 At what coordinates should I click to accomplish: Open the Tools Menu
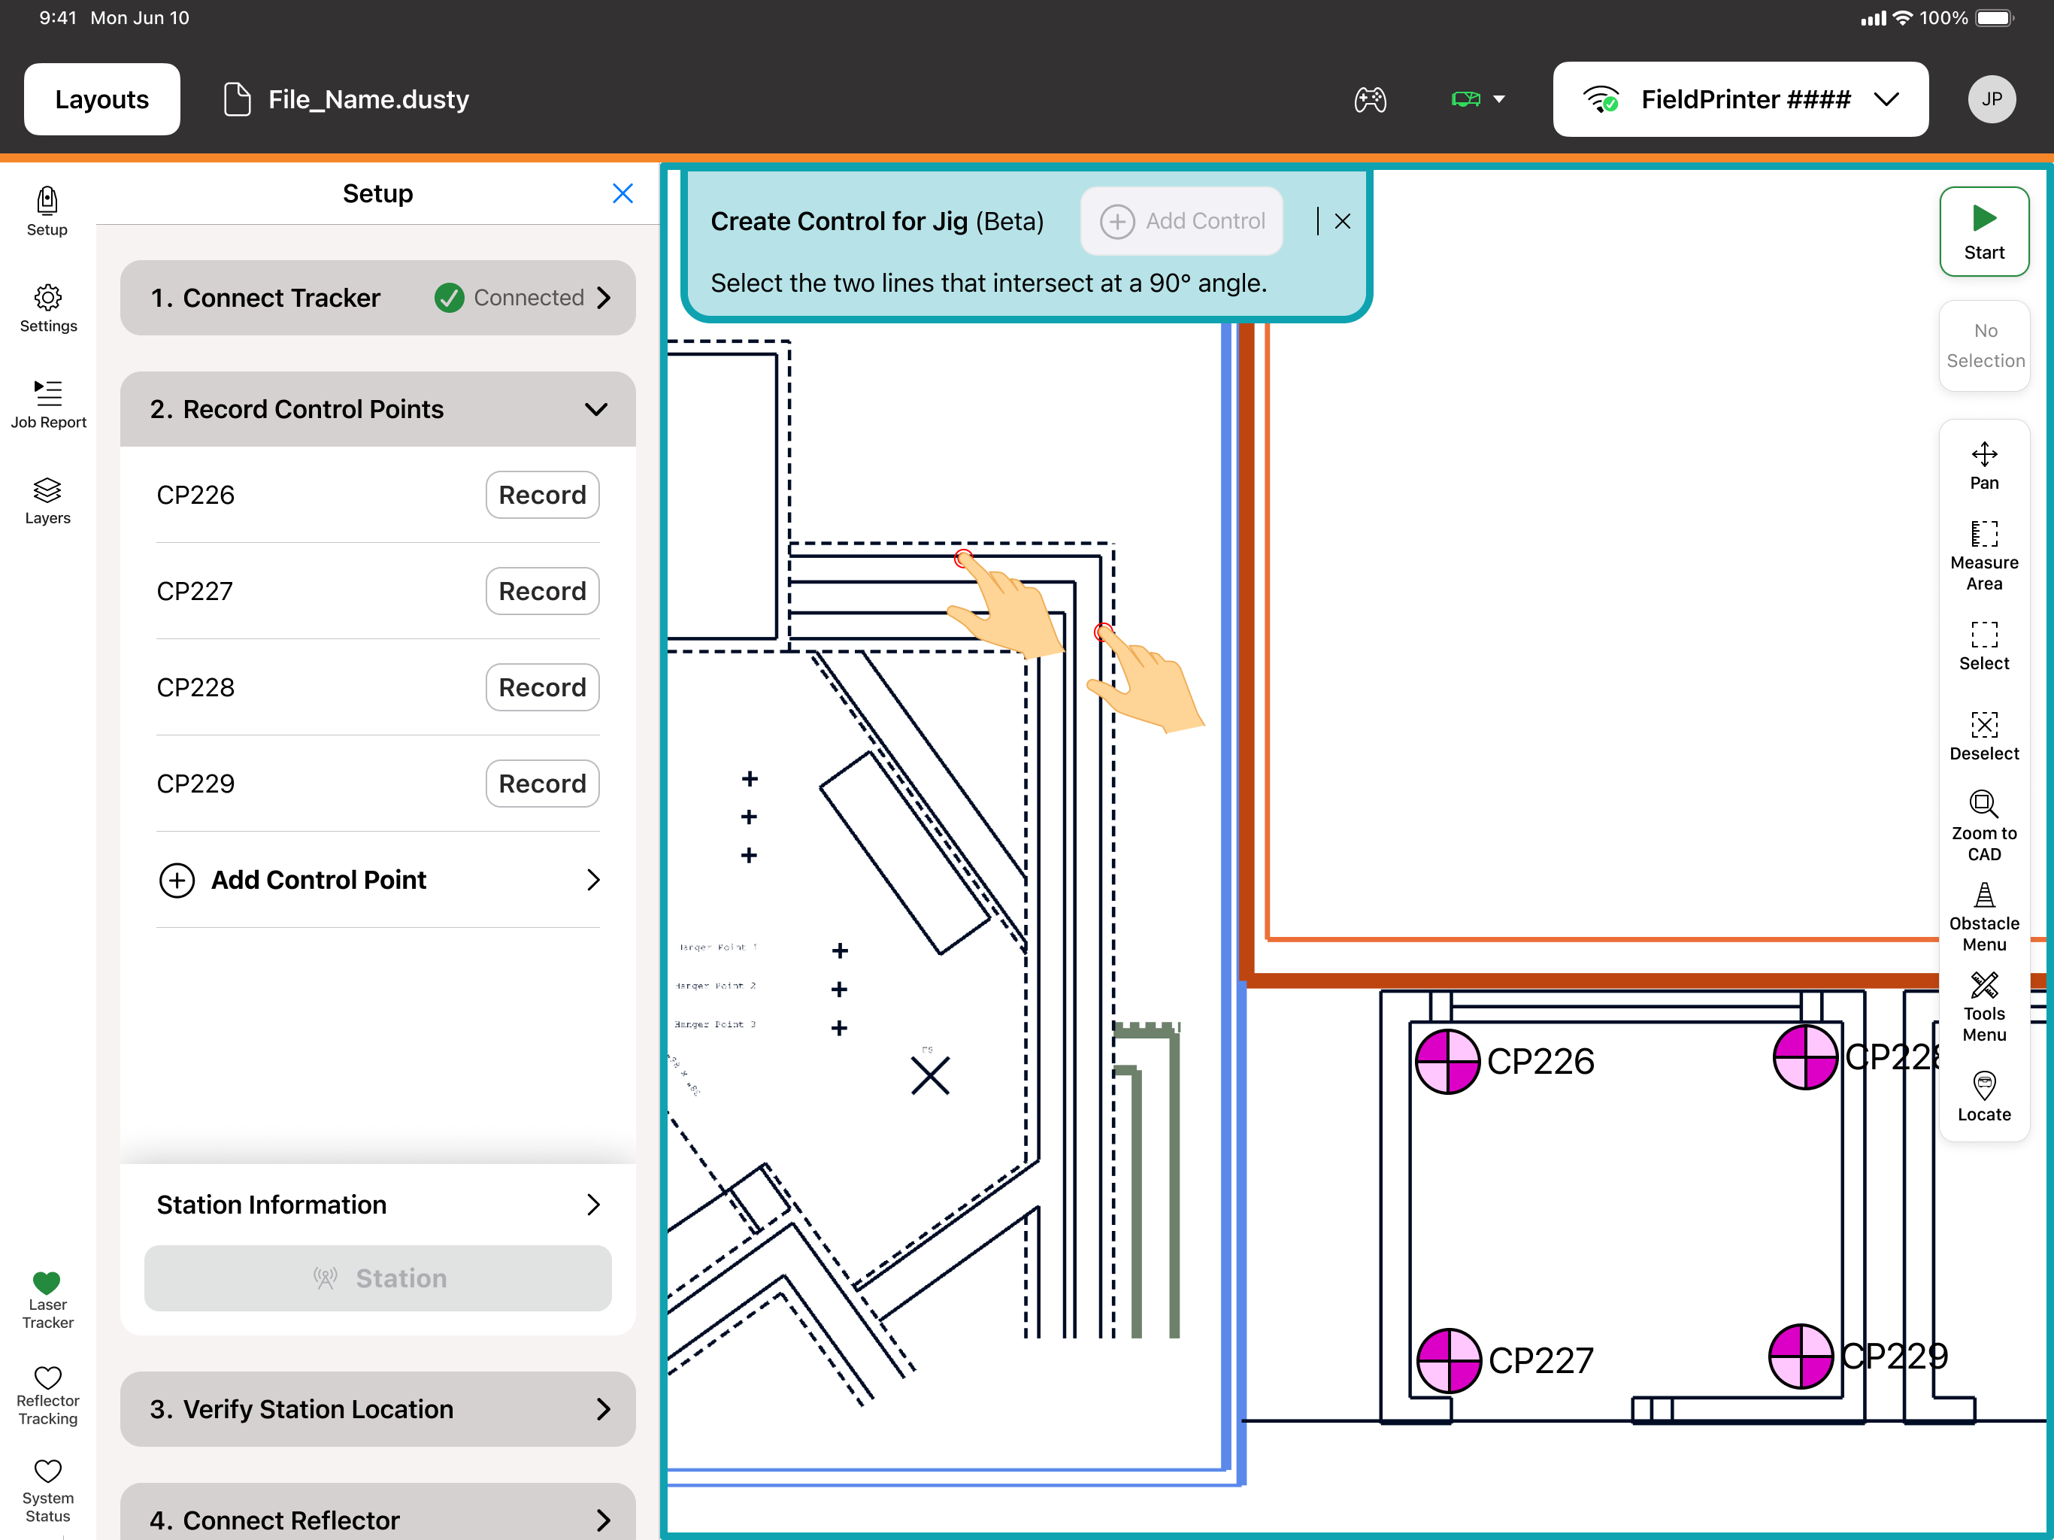[1983, 1006]
